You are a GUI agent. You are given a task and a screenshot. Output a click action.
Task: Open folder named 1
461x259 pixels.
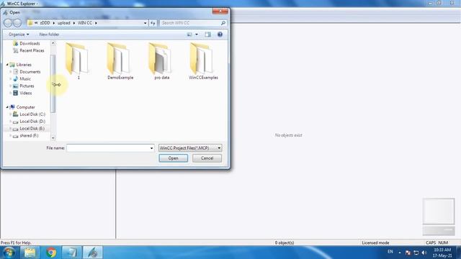tap(77, 60)
